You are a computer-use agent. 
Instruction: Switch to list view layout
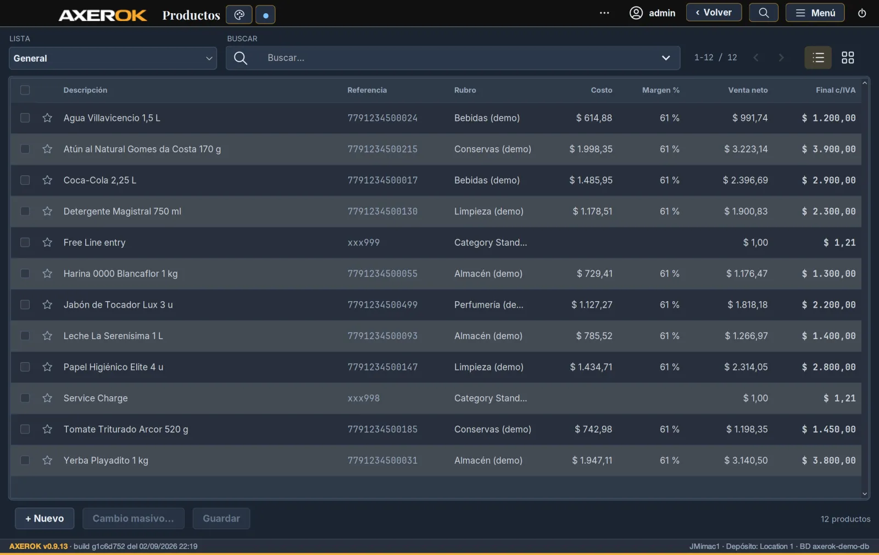tap(818, 58)
